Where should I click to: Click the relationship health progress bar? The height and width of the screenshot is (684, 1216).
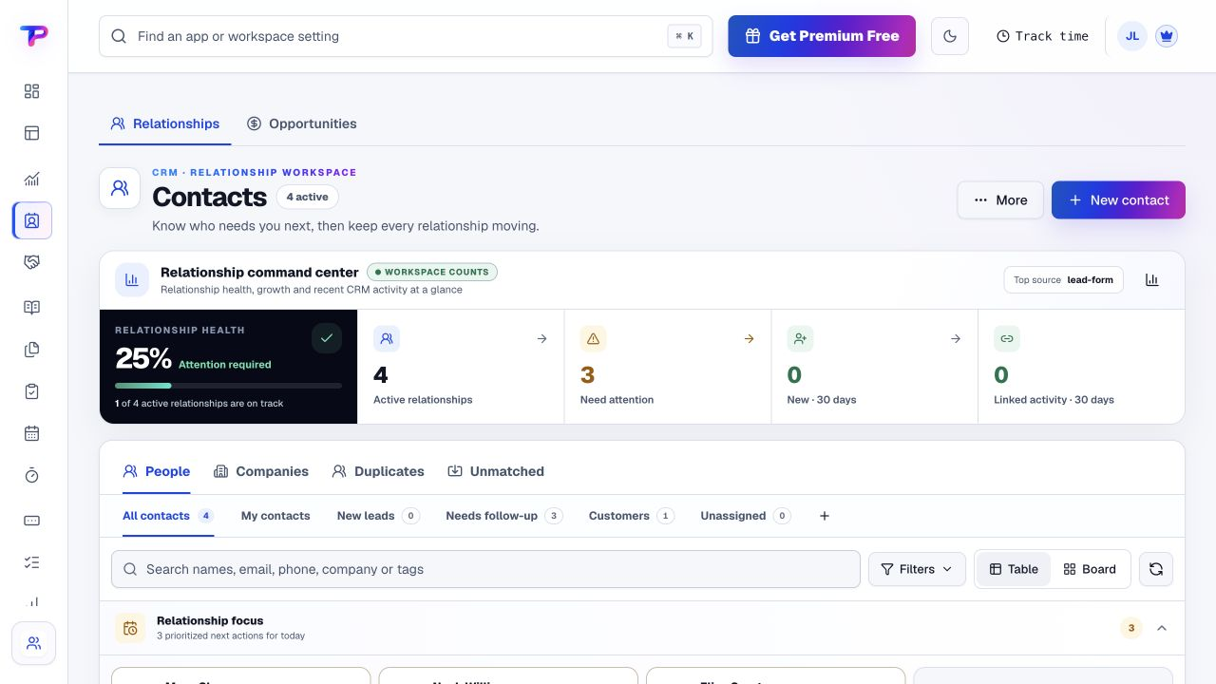228,386
